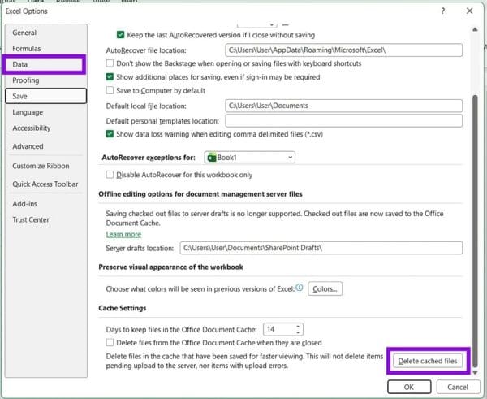
Task: Close the Excel Options dialog
Action: pos(469,11)
